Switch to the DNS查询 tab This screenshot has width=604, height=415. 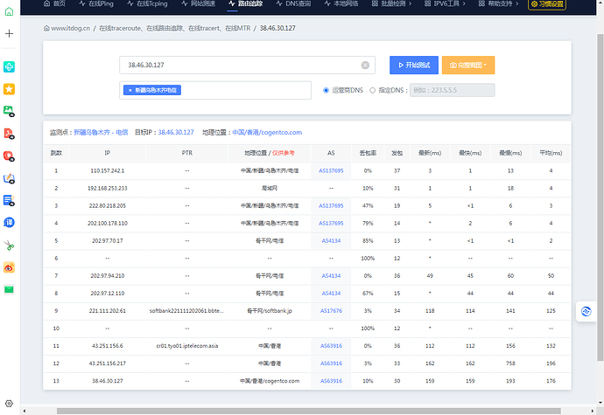293,3
